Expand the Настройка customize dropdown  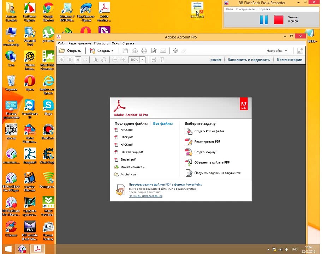pyautogui.click(x=276, y=51)
